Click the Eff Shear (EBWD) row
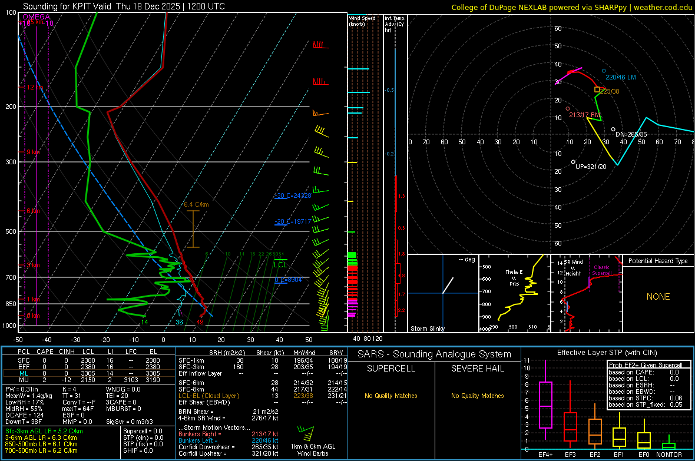This screenshot has height=461, width=695. [x=263, y=402]
